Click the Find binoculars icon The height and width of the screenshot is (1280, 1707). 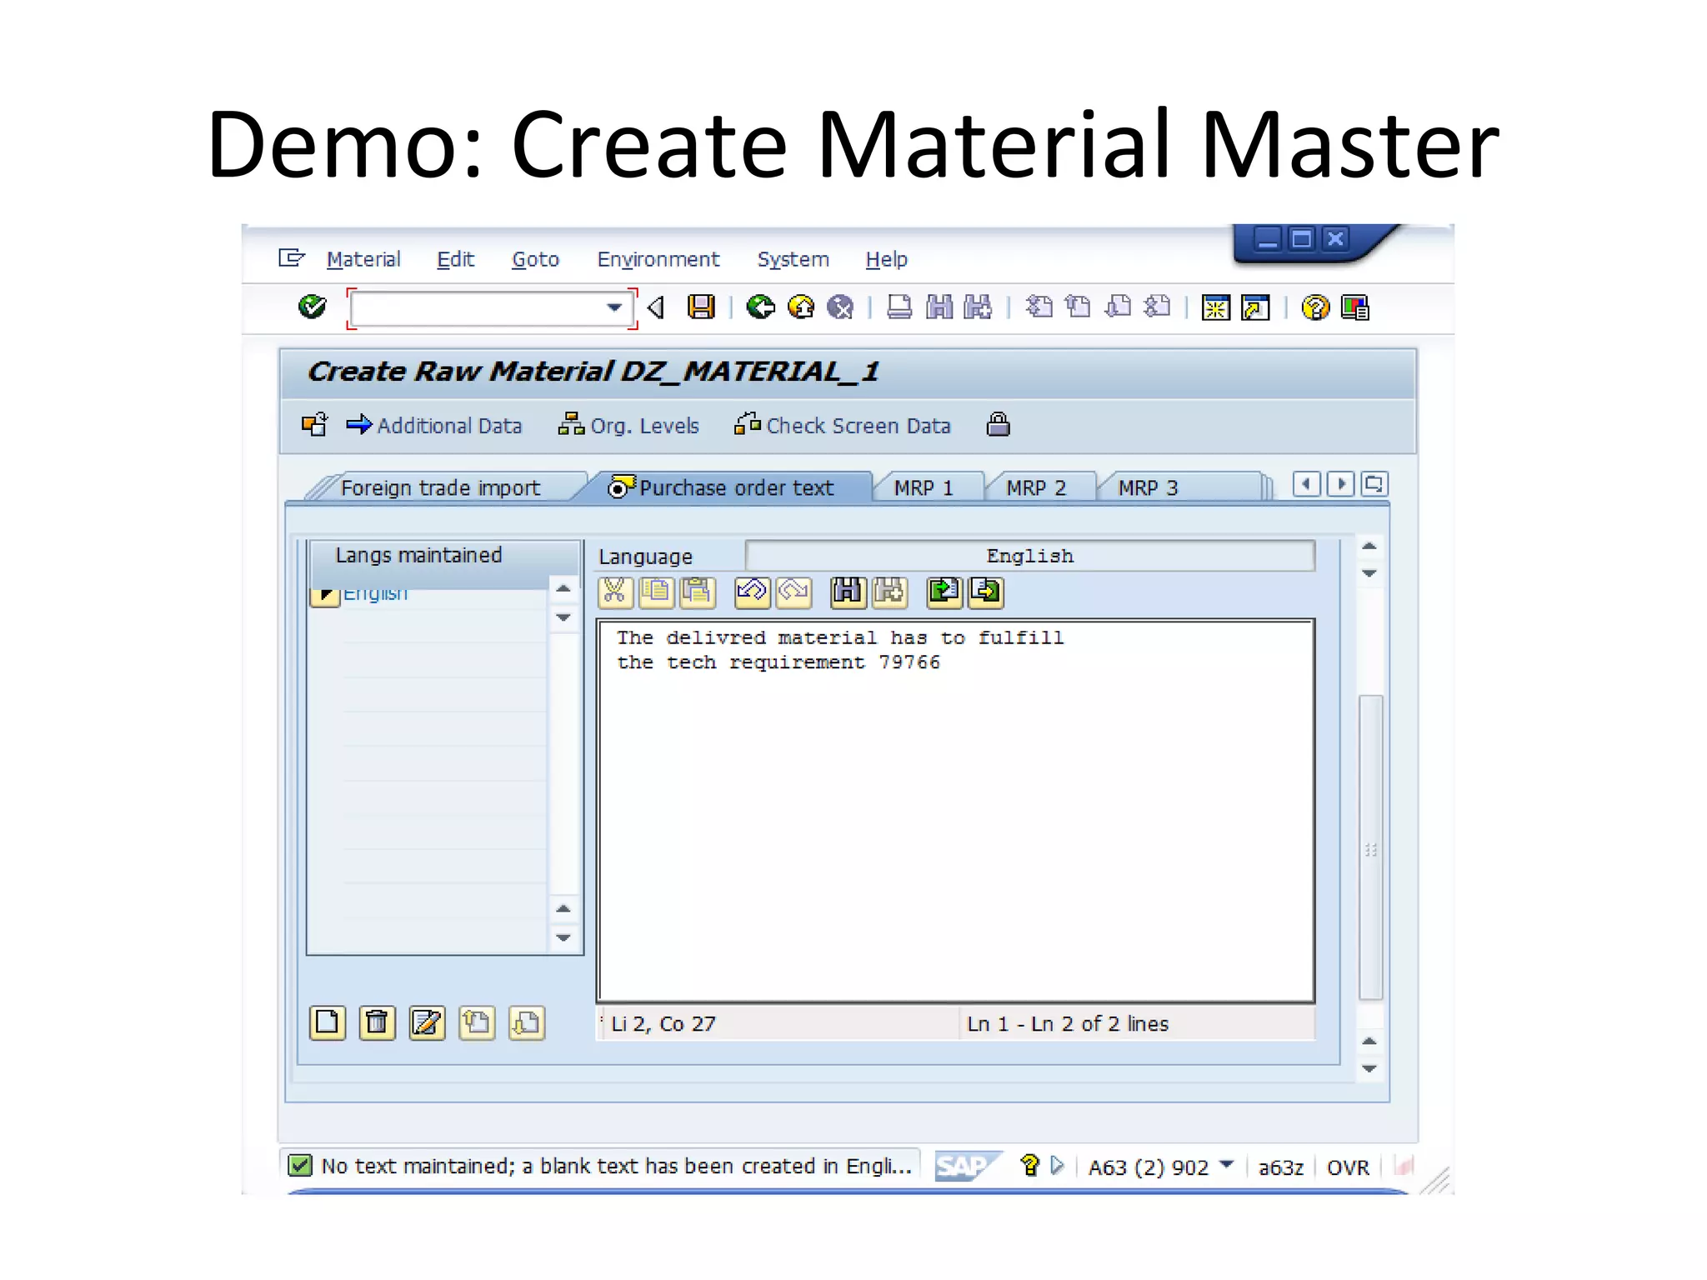click(x=939, y=307)
